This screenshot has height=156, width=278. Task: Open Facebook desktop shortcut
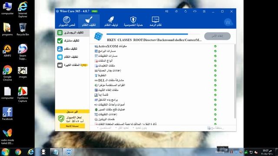click(7, 114)
